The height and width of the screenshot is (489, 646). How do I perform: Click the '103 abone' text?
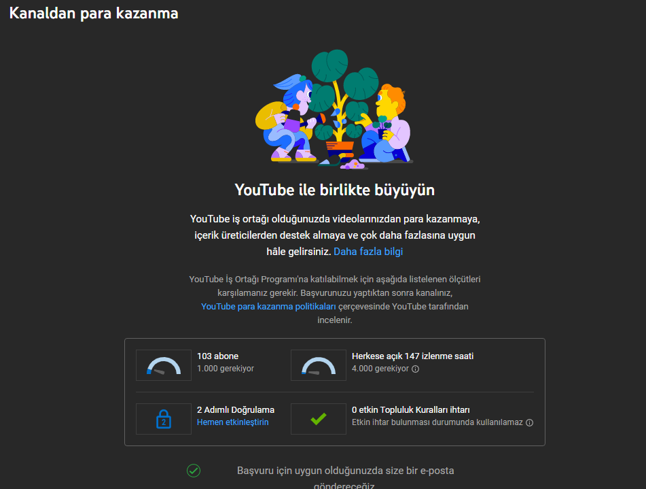[217, 356]
